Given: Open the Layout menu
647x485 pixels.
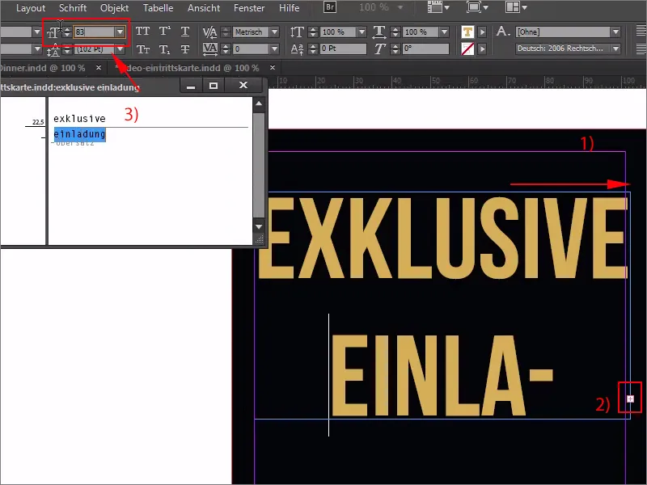Looking at the screenshot, I should tap(31, 8).
